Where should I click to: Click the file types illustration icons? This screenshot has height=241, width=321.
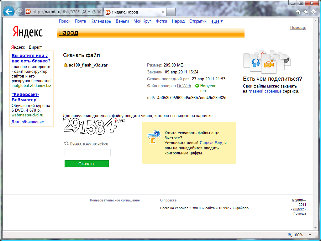click(267, 62)
